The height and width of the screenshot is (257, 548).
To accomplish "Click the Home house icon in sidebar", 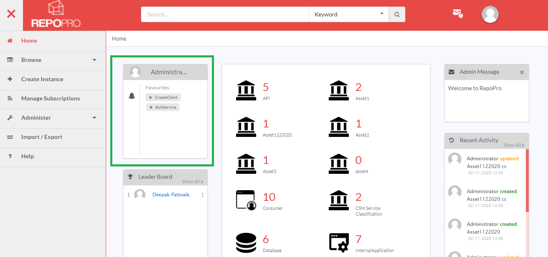I will point(10,41).
